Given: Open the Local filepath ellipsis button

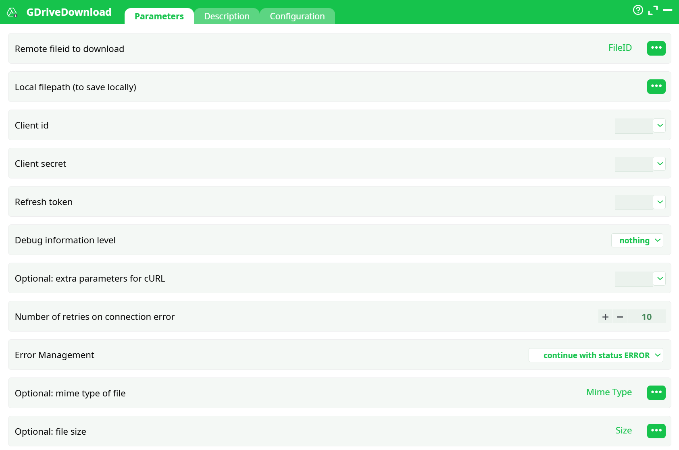Looking at the screenshot, I should click(656, 87).
